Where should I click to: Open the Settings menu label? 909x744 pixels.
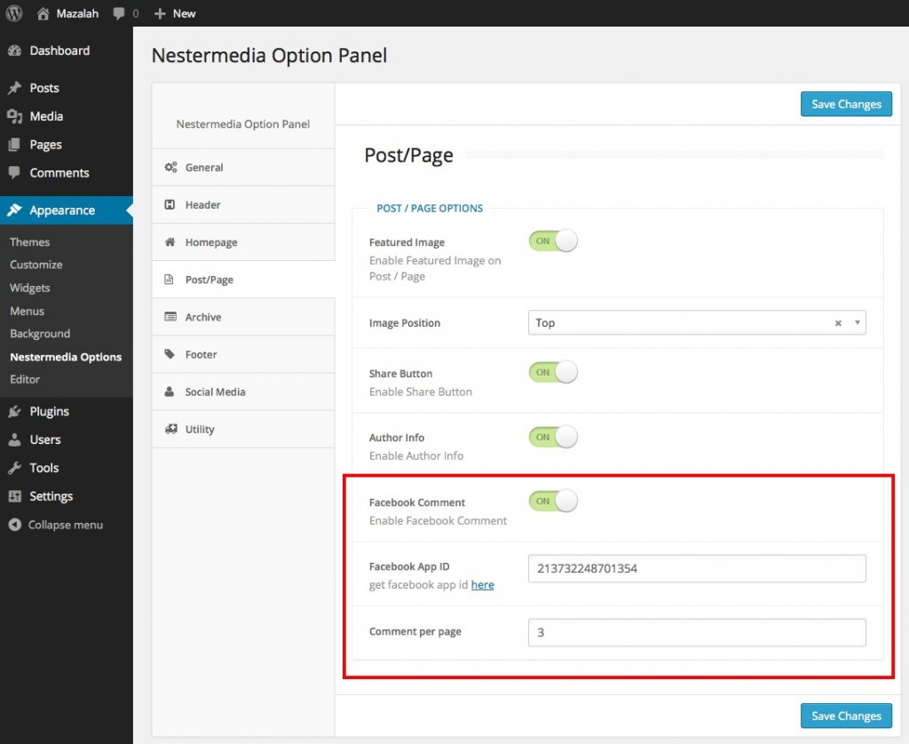[x=51, y=496]
